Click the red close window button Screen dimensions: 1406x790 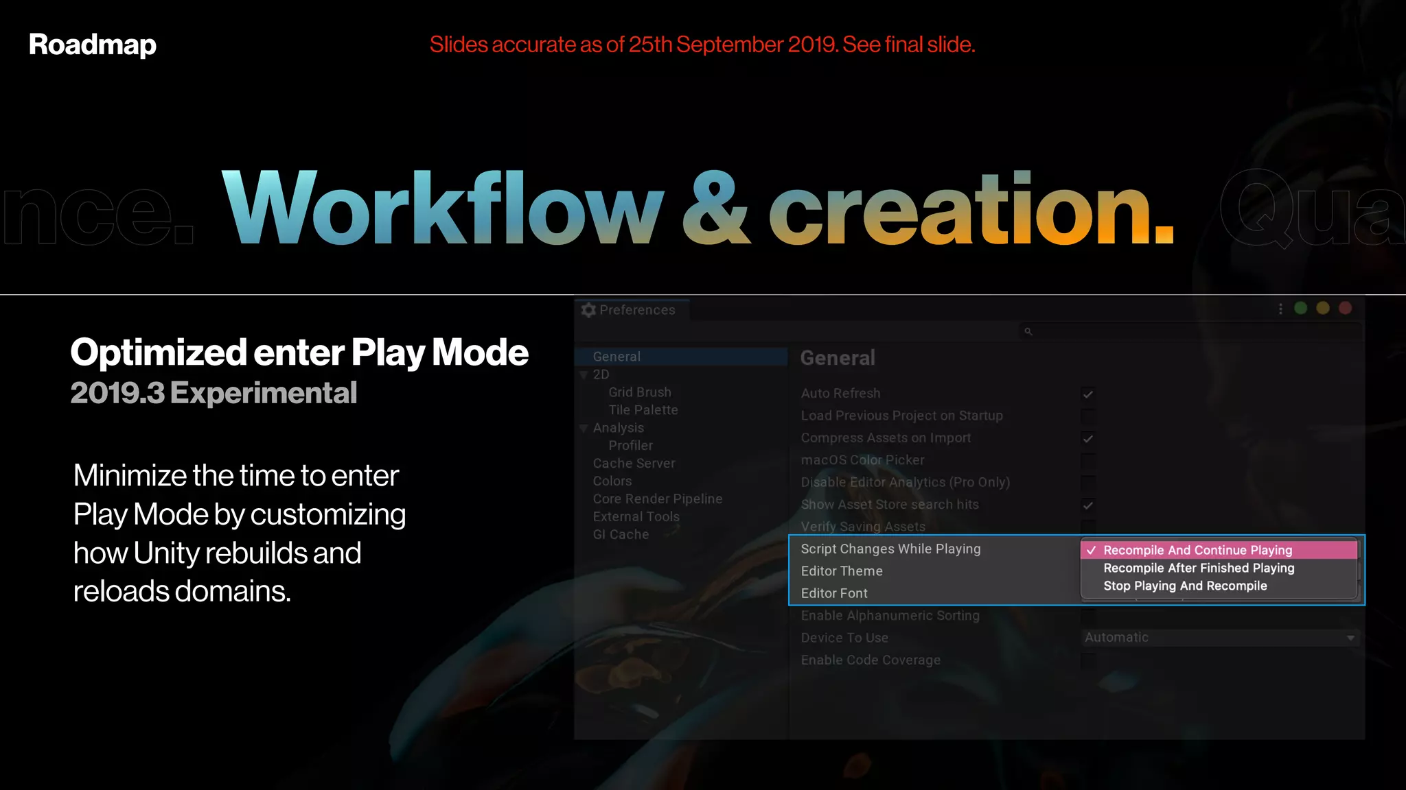1346,308
